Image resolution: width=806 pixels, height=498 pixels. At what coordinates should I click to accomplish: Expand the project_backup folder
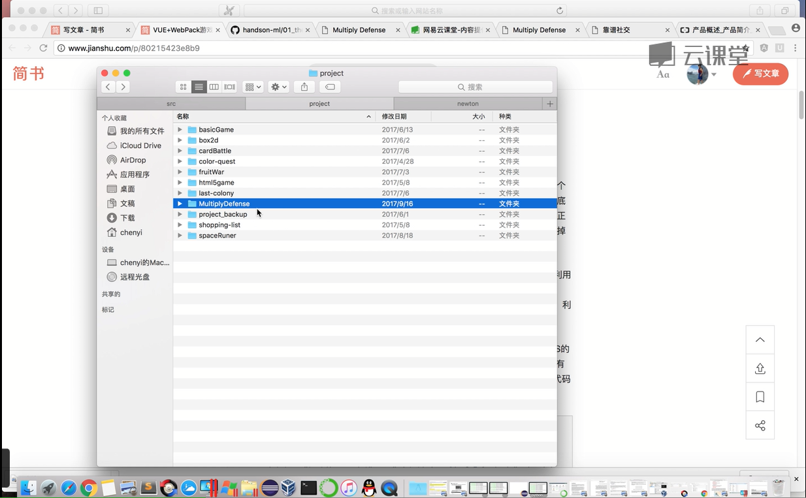[x=180, y=214]
